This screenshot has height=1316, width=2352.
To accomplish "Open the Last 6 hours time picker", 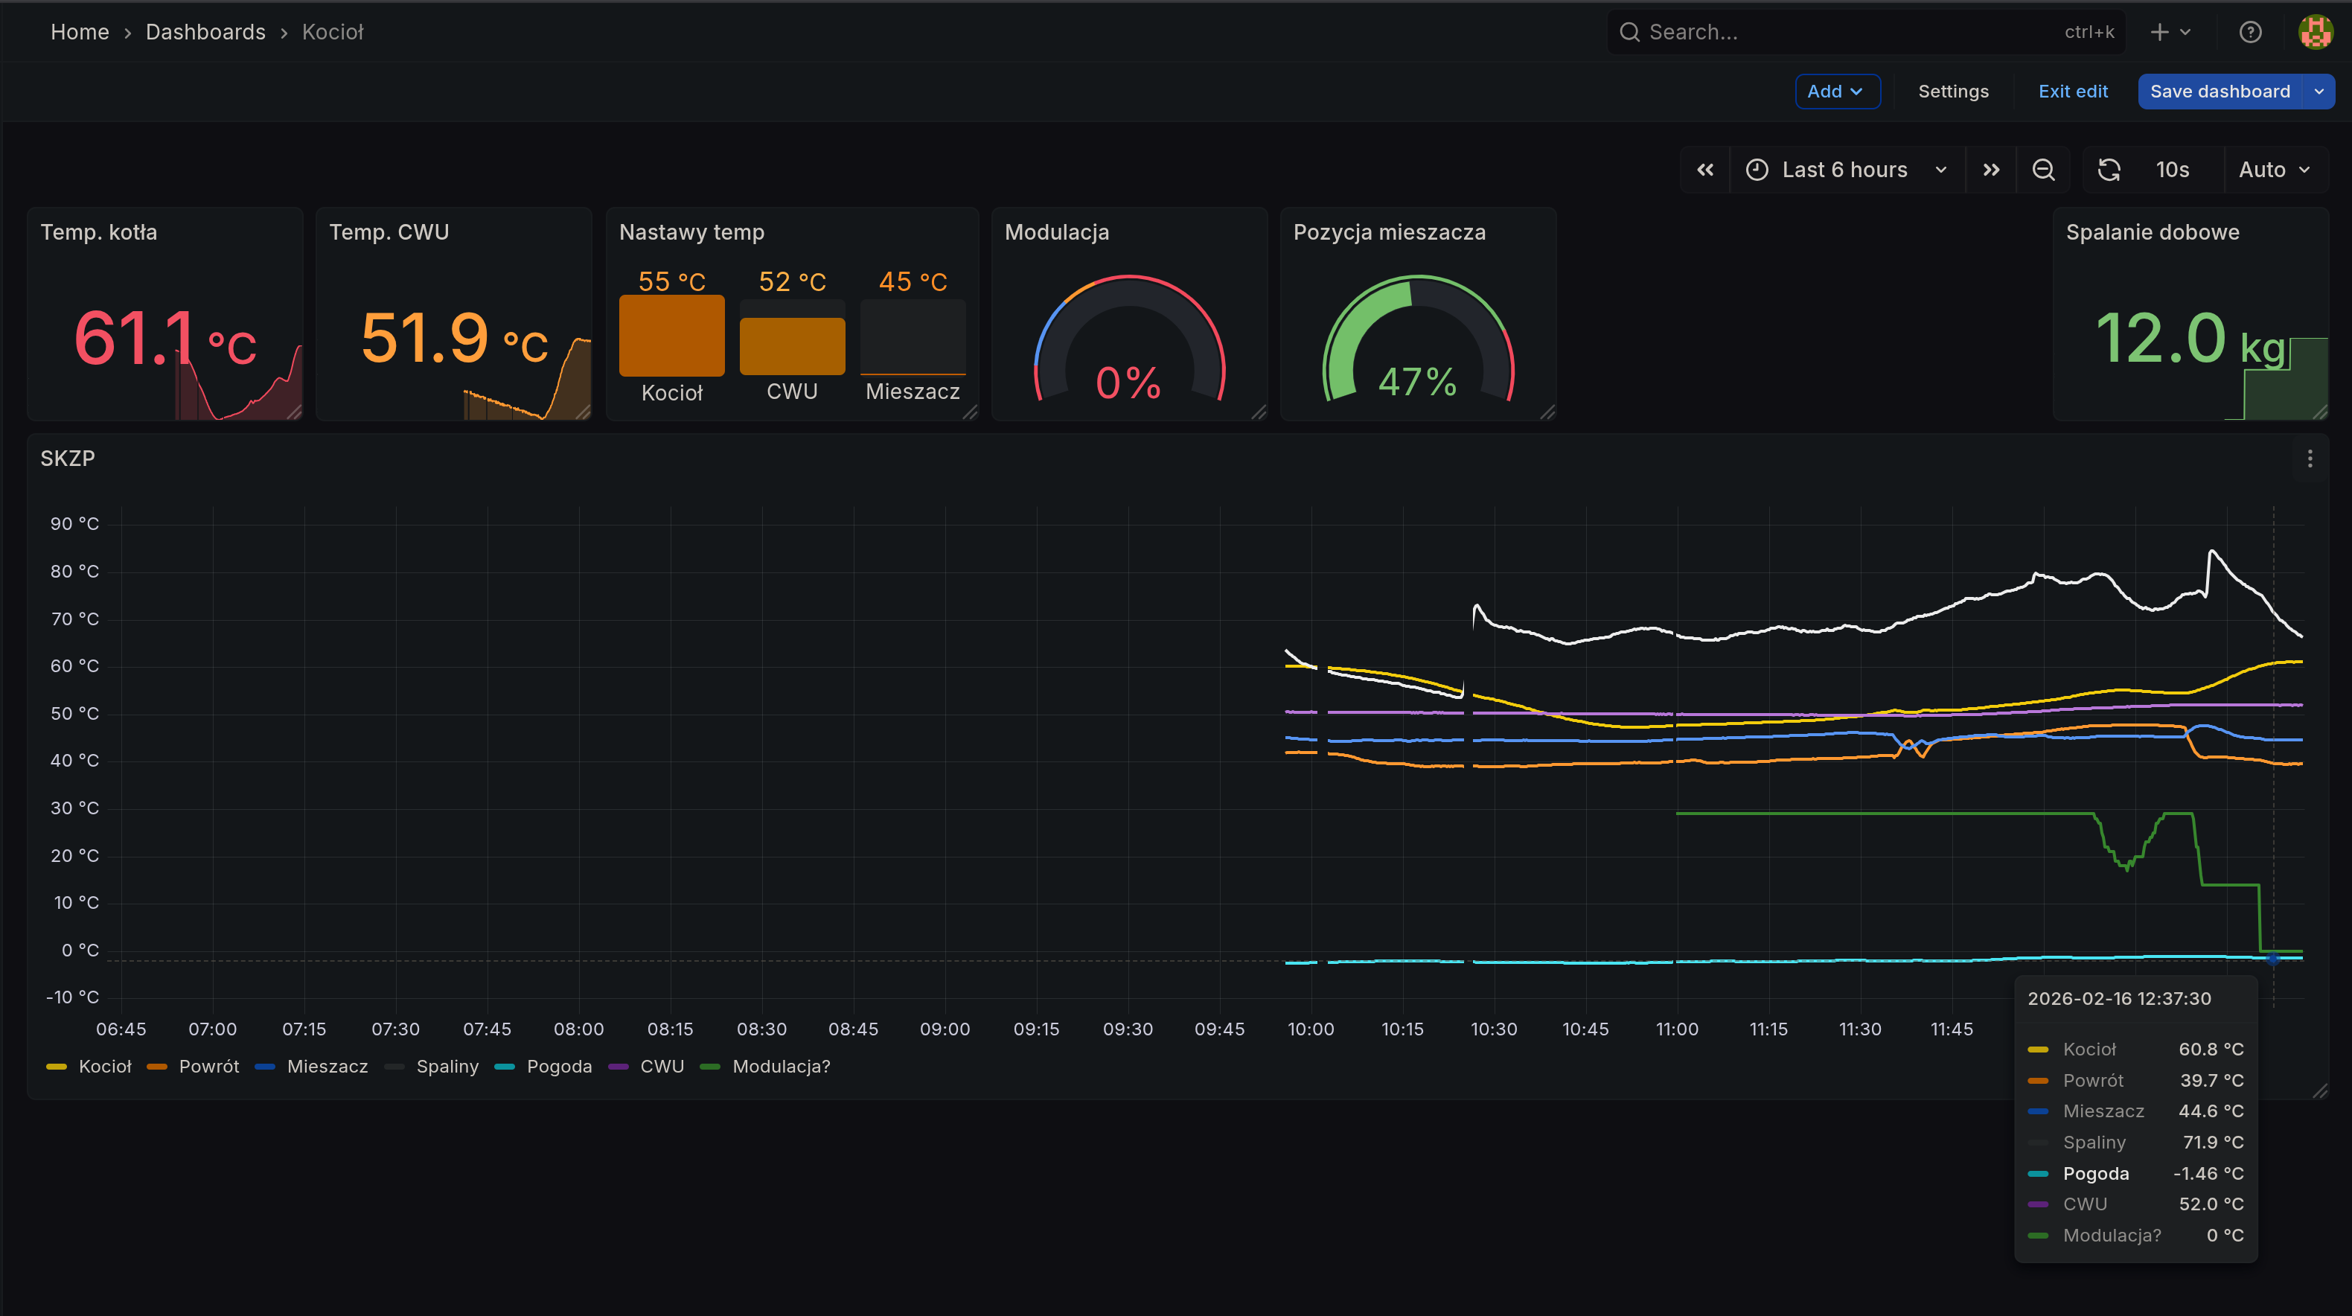I will pyautogui.click(x=1844, y=170).
